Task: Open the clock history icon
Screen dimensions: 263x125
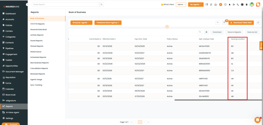Action: tap(225, 5)
